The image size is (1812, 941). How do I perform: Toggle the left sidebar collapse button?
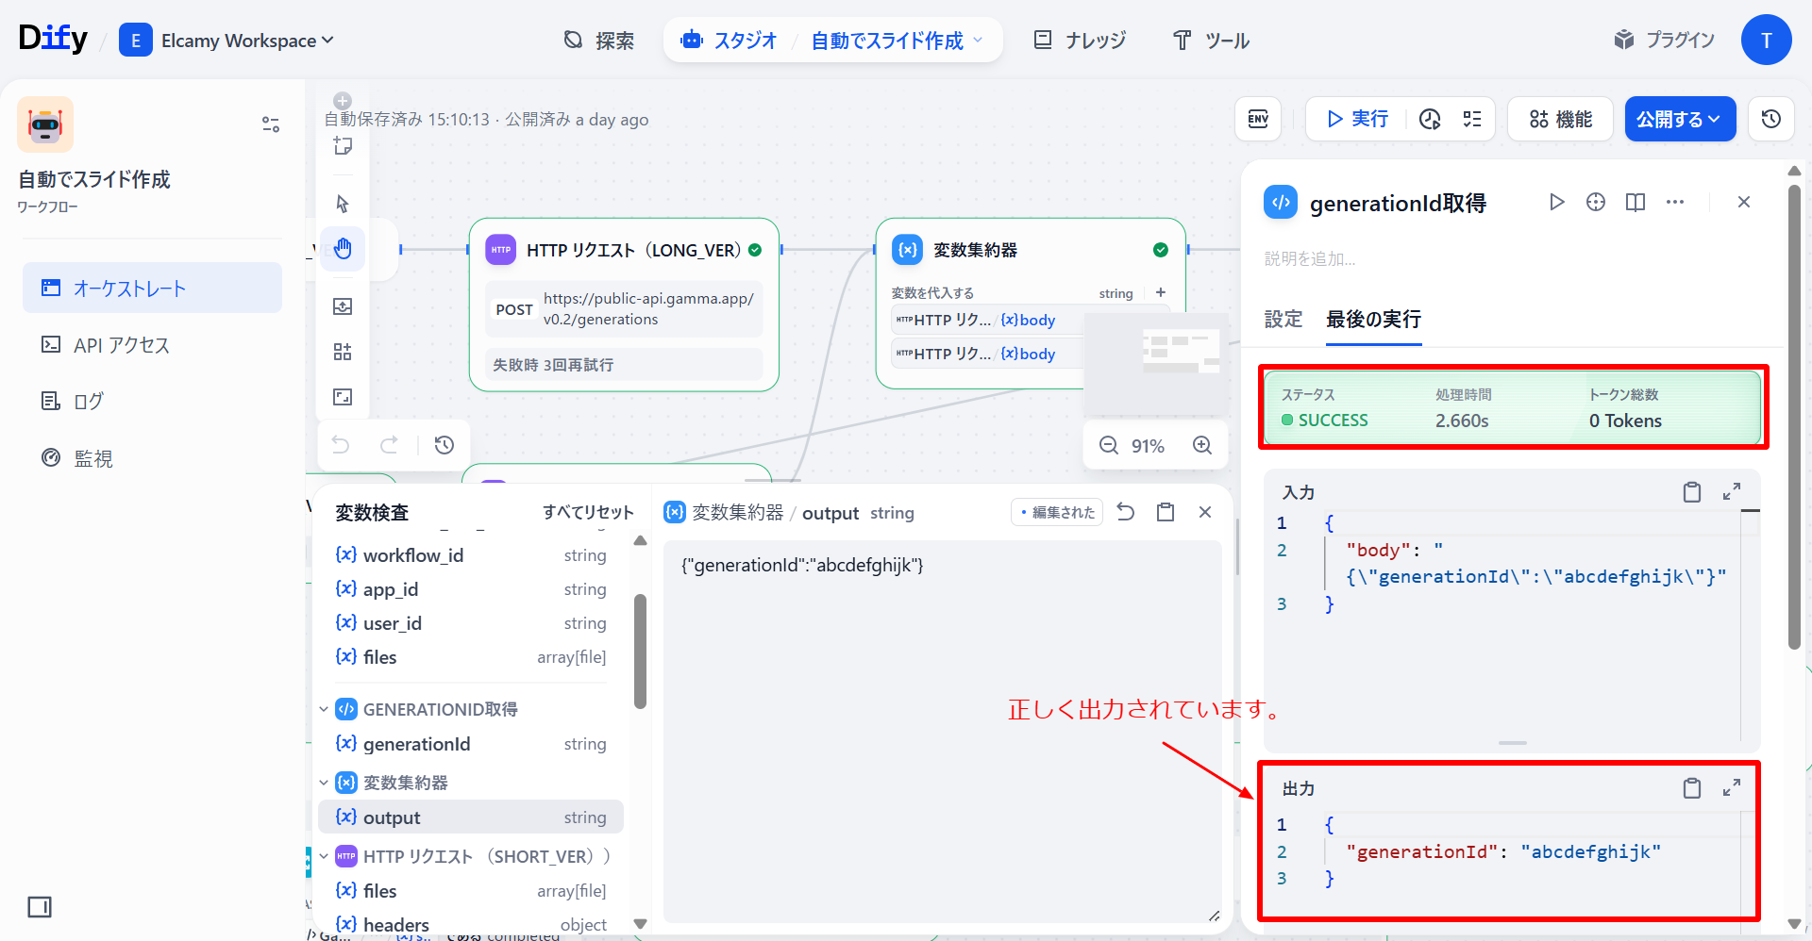tap(40, 907)
